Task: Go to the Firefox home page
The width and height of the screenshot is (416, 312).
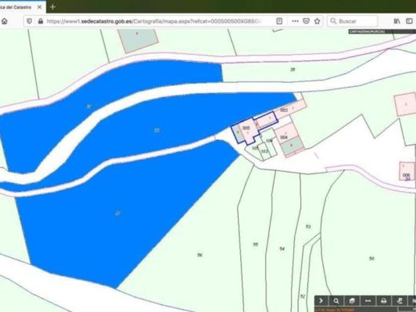Action: coord(4,21)
